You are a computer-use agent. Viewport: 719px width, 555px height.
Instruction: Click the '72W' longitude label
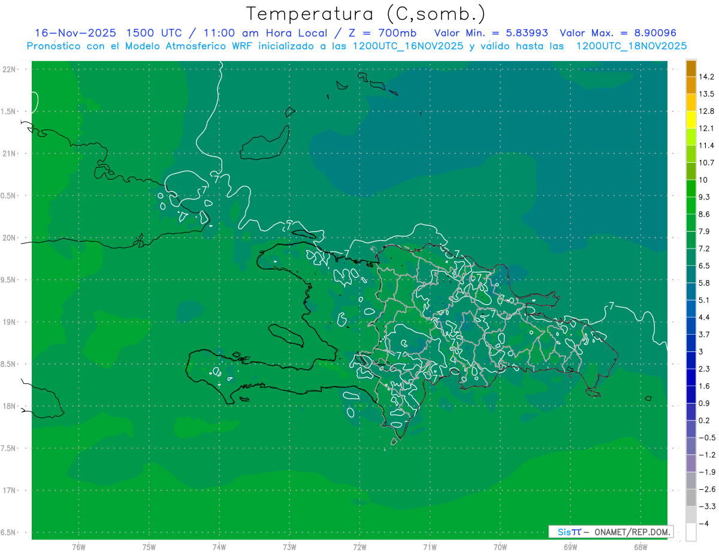[x=359, y=547]
